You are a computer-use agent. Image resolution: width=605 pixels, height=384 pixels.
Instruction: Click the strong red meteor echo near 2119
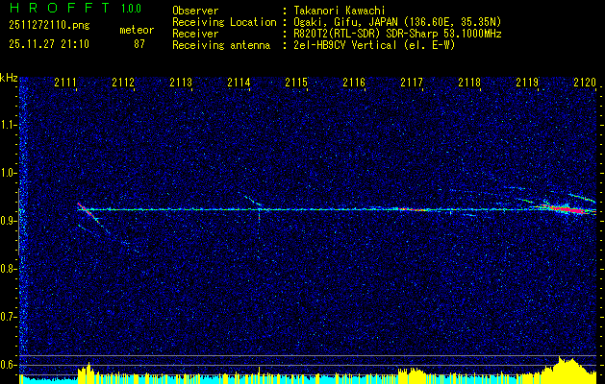(567, 209)
